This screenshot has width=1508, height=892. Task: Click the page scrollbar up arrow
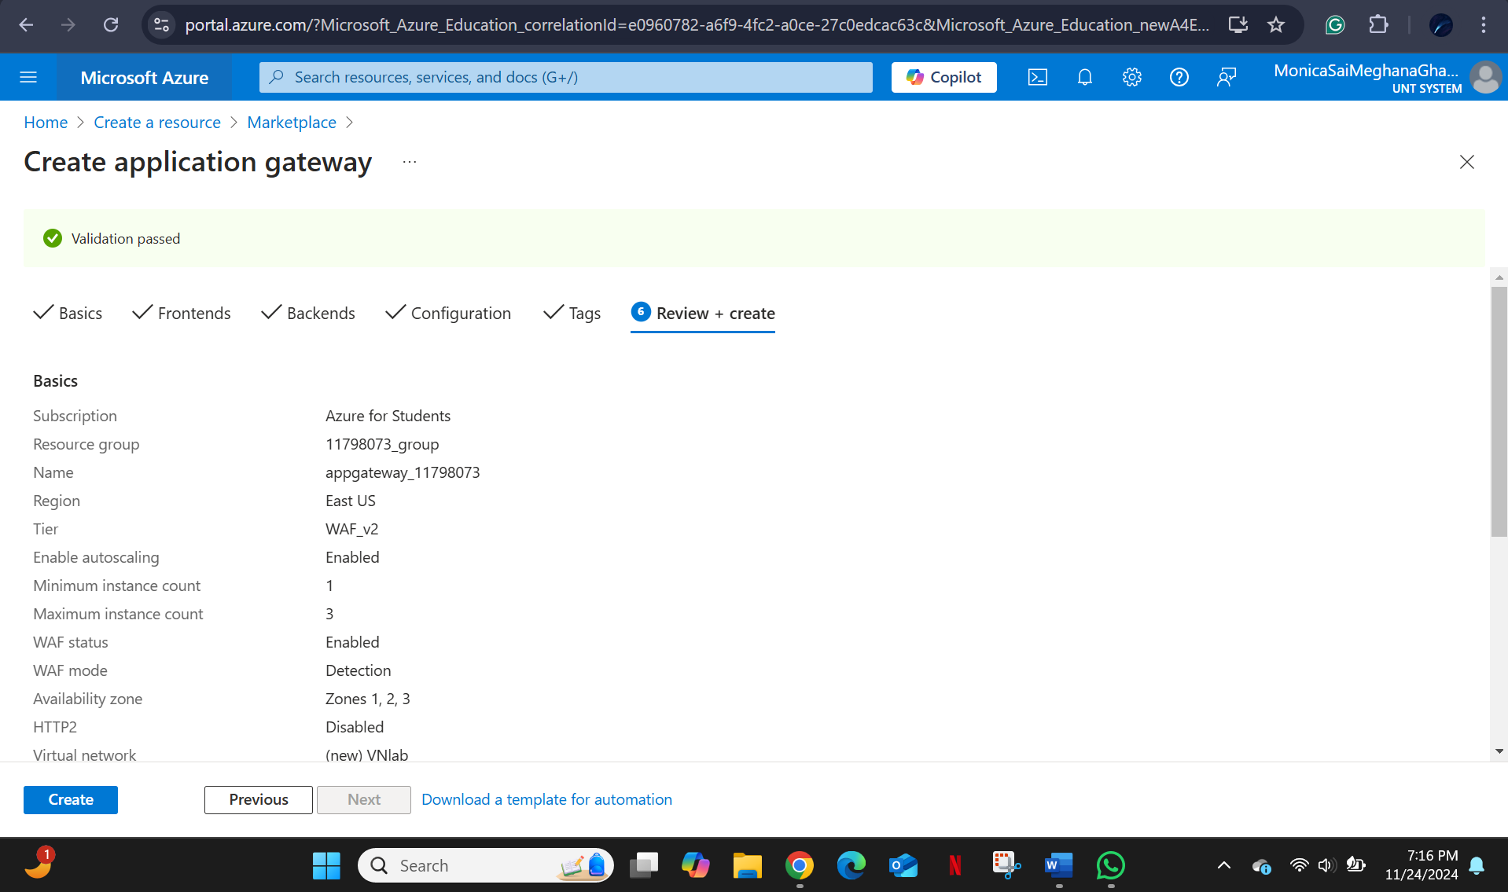(x=1499, y=277)
